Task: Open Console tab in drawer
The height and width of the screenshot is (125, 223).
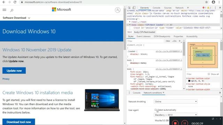Action: 137,93
